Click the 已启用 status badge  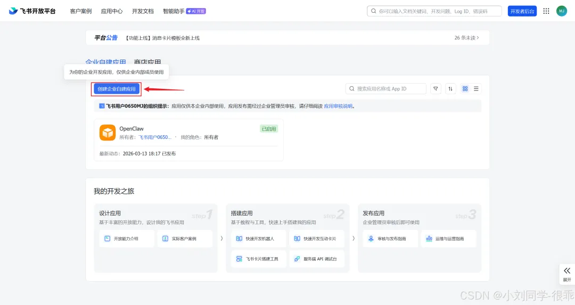[269, 129]
